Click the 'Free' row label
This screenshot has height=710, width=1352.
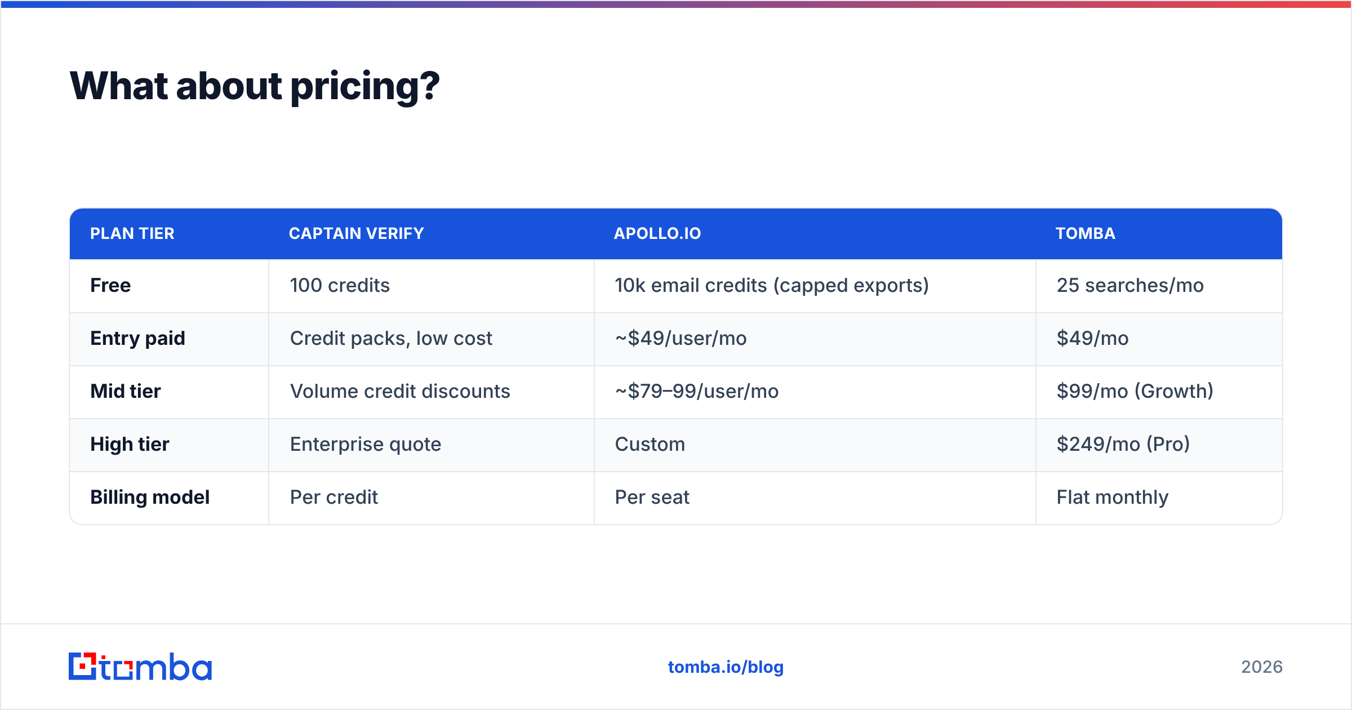click(x=110, y=285)
